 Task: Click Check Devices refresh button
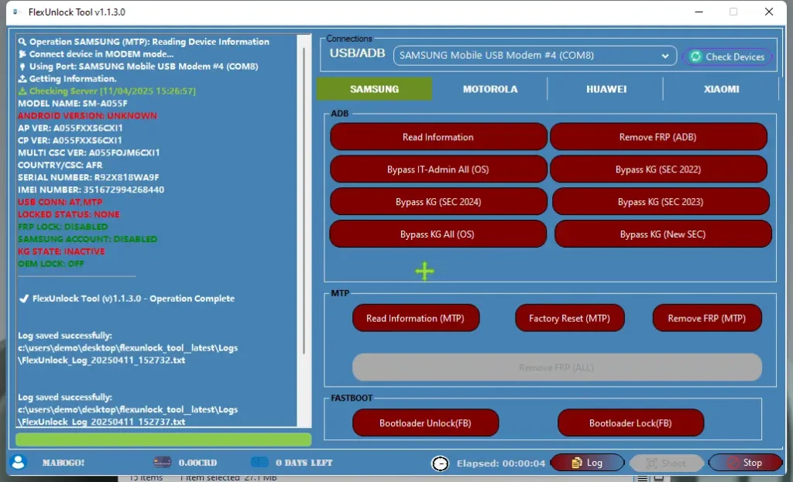pos(726,56)
